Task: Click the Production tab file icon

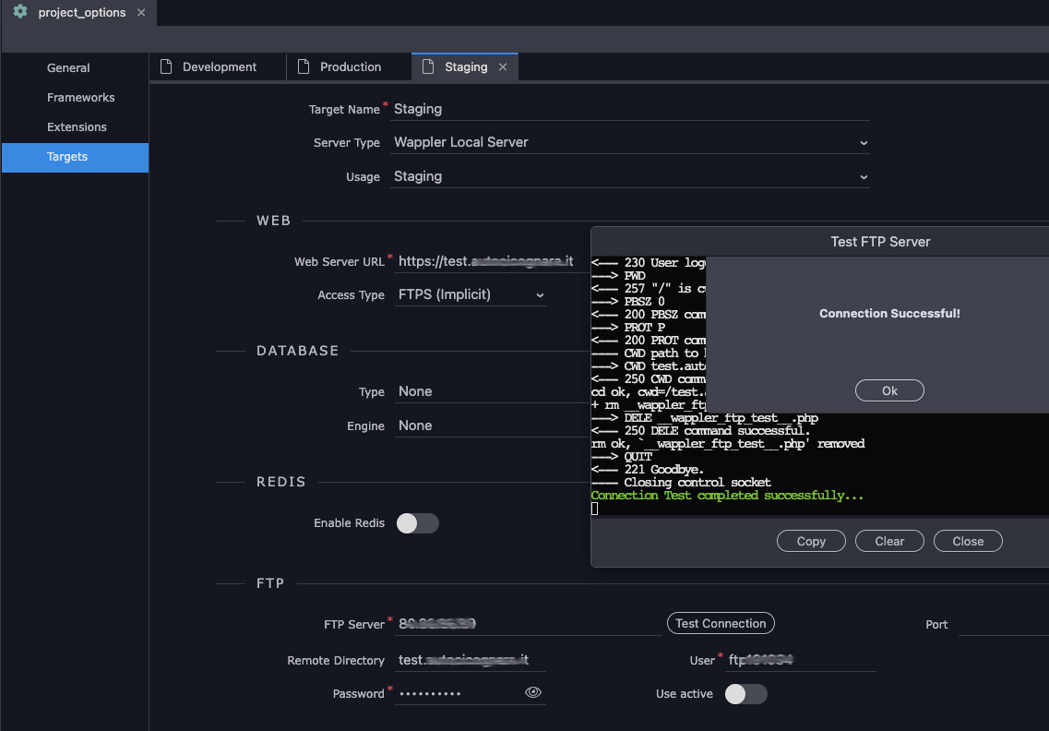Action: (x=304, y=66)
